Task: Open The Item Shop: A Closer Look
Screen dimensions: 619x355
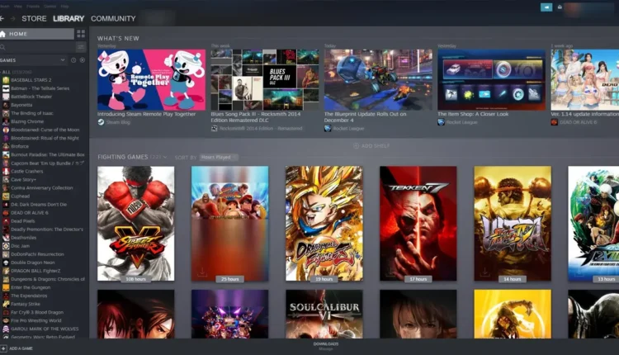Action: [473, 114]
